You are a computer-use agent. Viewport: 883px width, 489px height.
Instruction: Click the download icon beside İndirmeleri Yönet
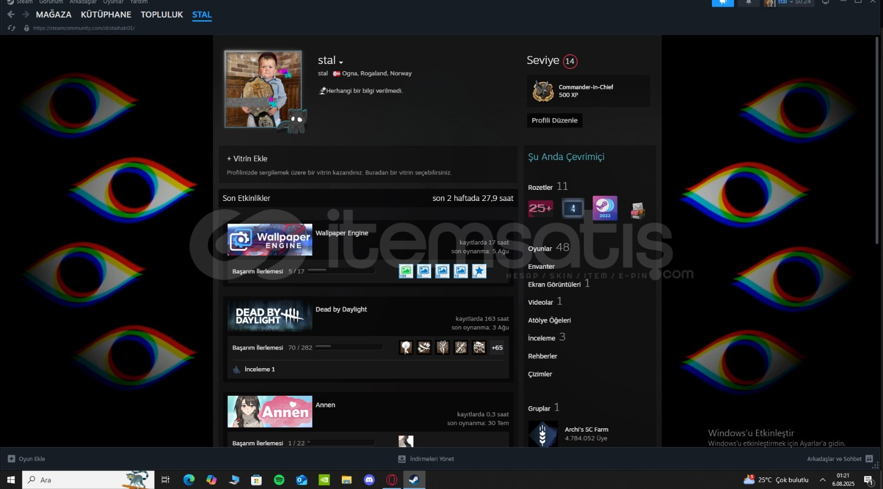click(402, 459)
